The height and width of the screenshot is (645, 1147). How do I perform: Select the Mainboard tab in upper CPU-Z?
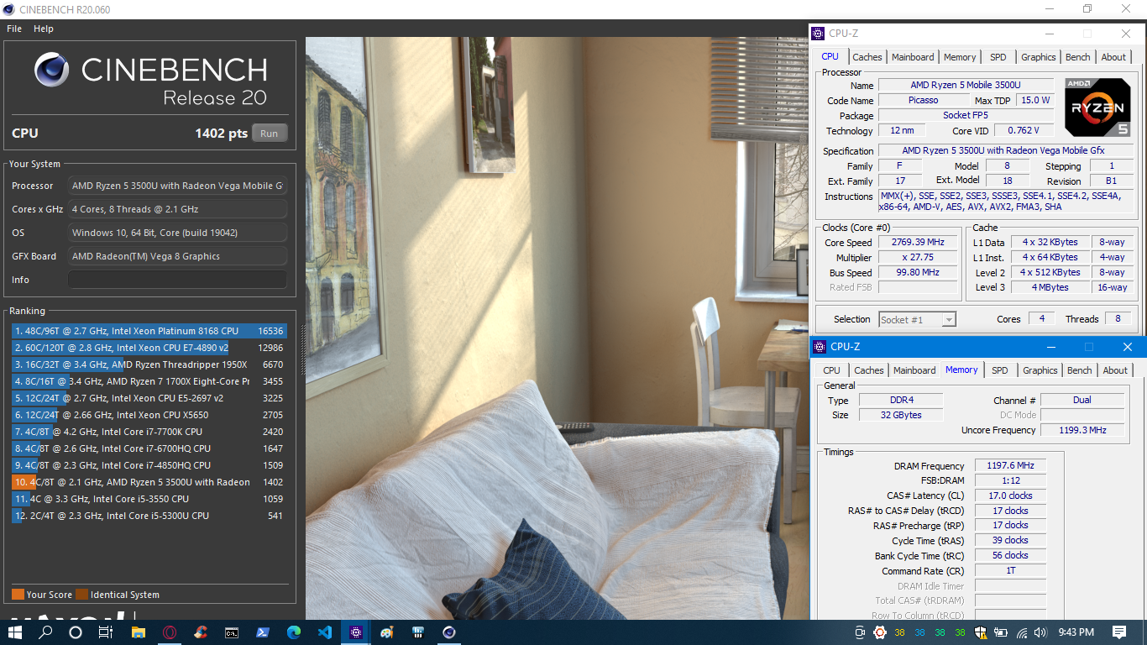[x=913, y=57]
